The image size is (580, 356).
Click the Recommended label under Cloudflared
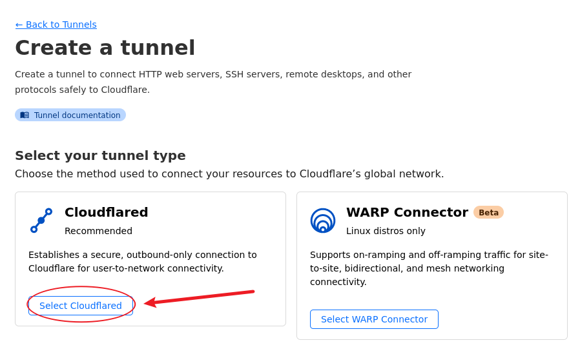click(98, 231)
